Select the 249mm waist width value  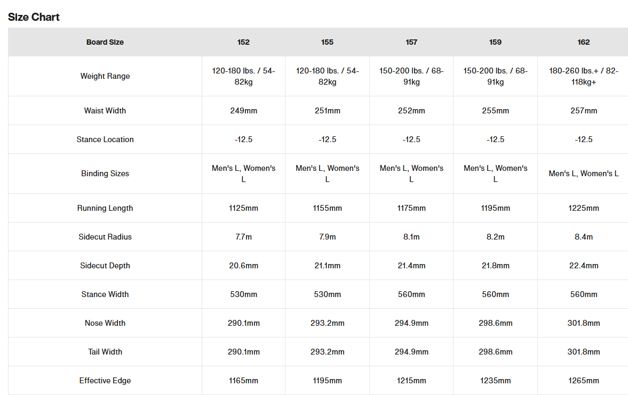click(x=243, y=111)
